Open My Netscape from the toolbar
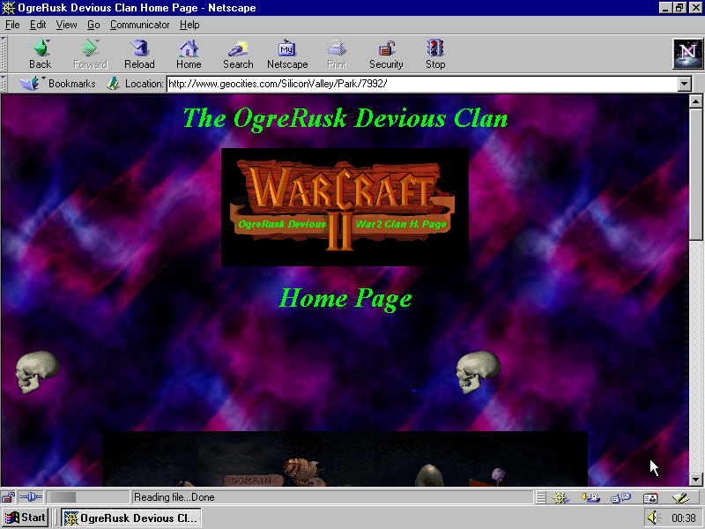The width and height of the screenshot is (705, 529). click(287, 54)
